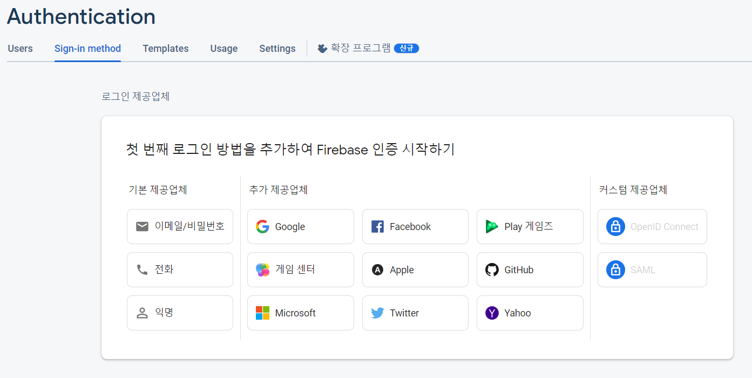This screenshot has height=378, width=752.
Task: Choose the Twitter provider label
Action: [x=404, y=313]
